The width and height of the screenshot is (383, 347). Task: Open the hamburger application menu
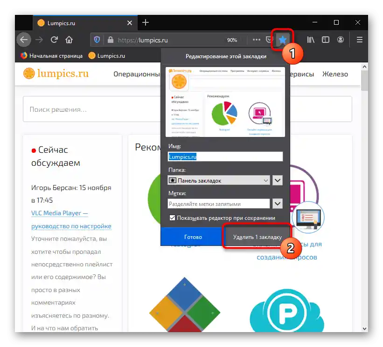pos(359,40)
